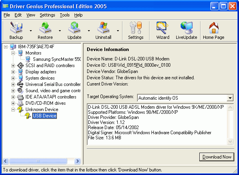The width and height of the screenshot is (239, 175).
Task: Click the IBM-735F3AE7D4F computer icon
Action: point(13,47)
